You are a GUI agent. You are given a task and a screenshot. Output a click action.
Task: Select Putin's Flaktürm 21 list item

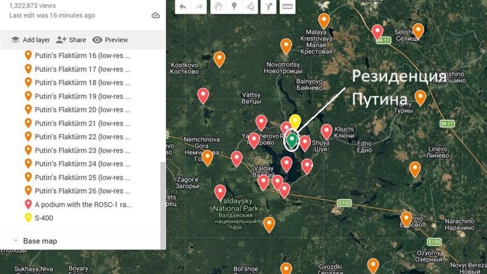point(82,124)
